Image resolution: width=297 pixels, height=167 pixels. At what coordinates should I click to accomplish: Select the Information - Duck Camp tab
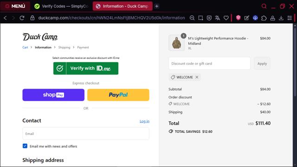(123, 6)
